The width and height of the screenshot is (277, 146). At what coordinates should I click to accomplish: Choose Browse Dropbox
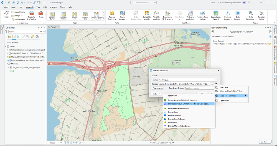[x=189, y=116]
